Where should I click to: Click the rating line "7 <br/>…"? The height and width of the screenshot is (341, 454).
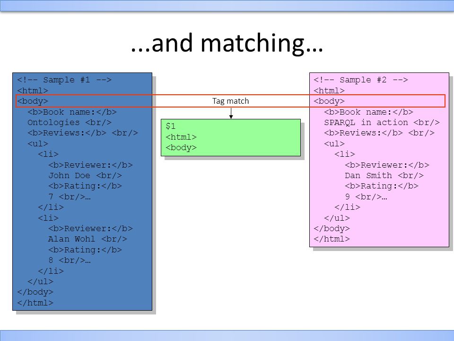(70, 197)
